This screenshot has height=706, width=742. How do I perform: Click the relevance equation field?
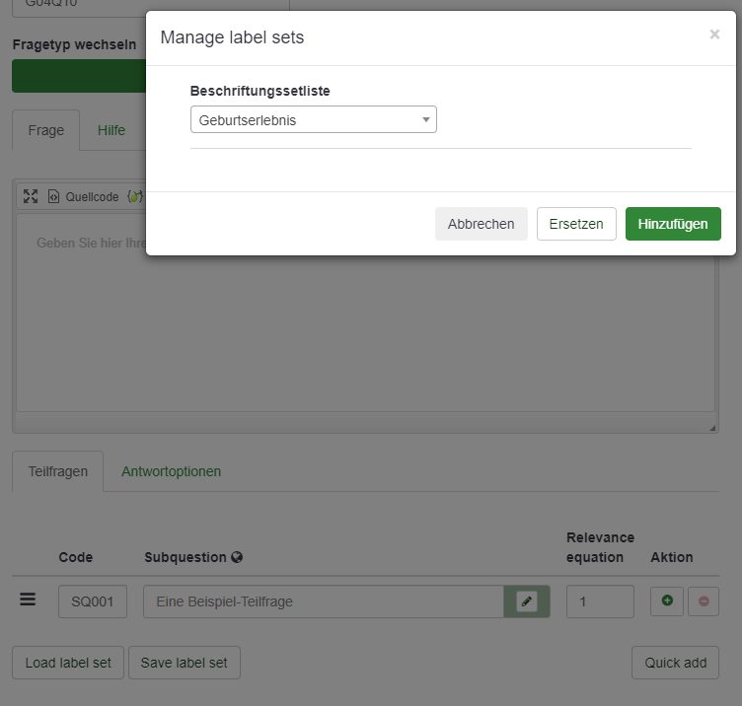(x=600, y=601)
